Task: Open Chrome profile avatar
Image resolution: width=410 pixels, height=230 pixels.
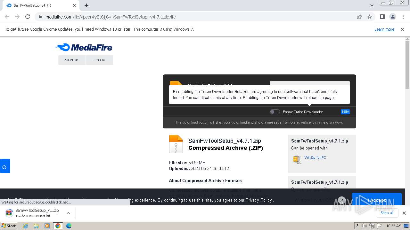Action: coord(392,17)
